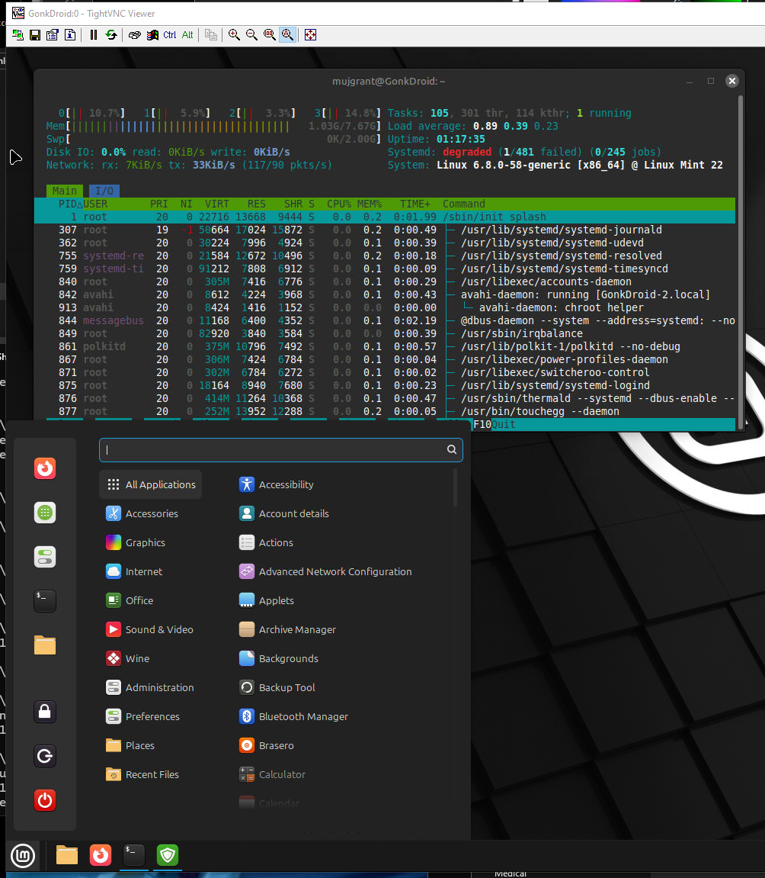This screenshot has width=765, height=878.
Task: Open the Connection options icon in TightVNC
Action: tap(53, 35)
